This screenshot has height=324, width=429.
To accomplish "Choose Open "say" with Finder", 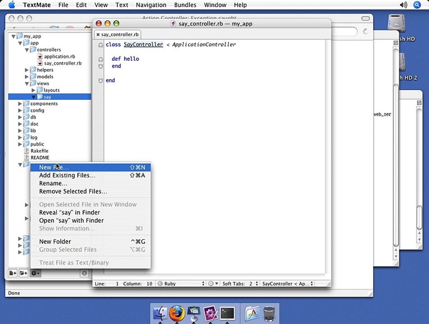I will 90,220.
